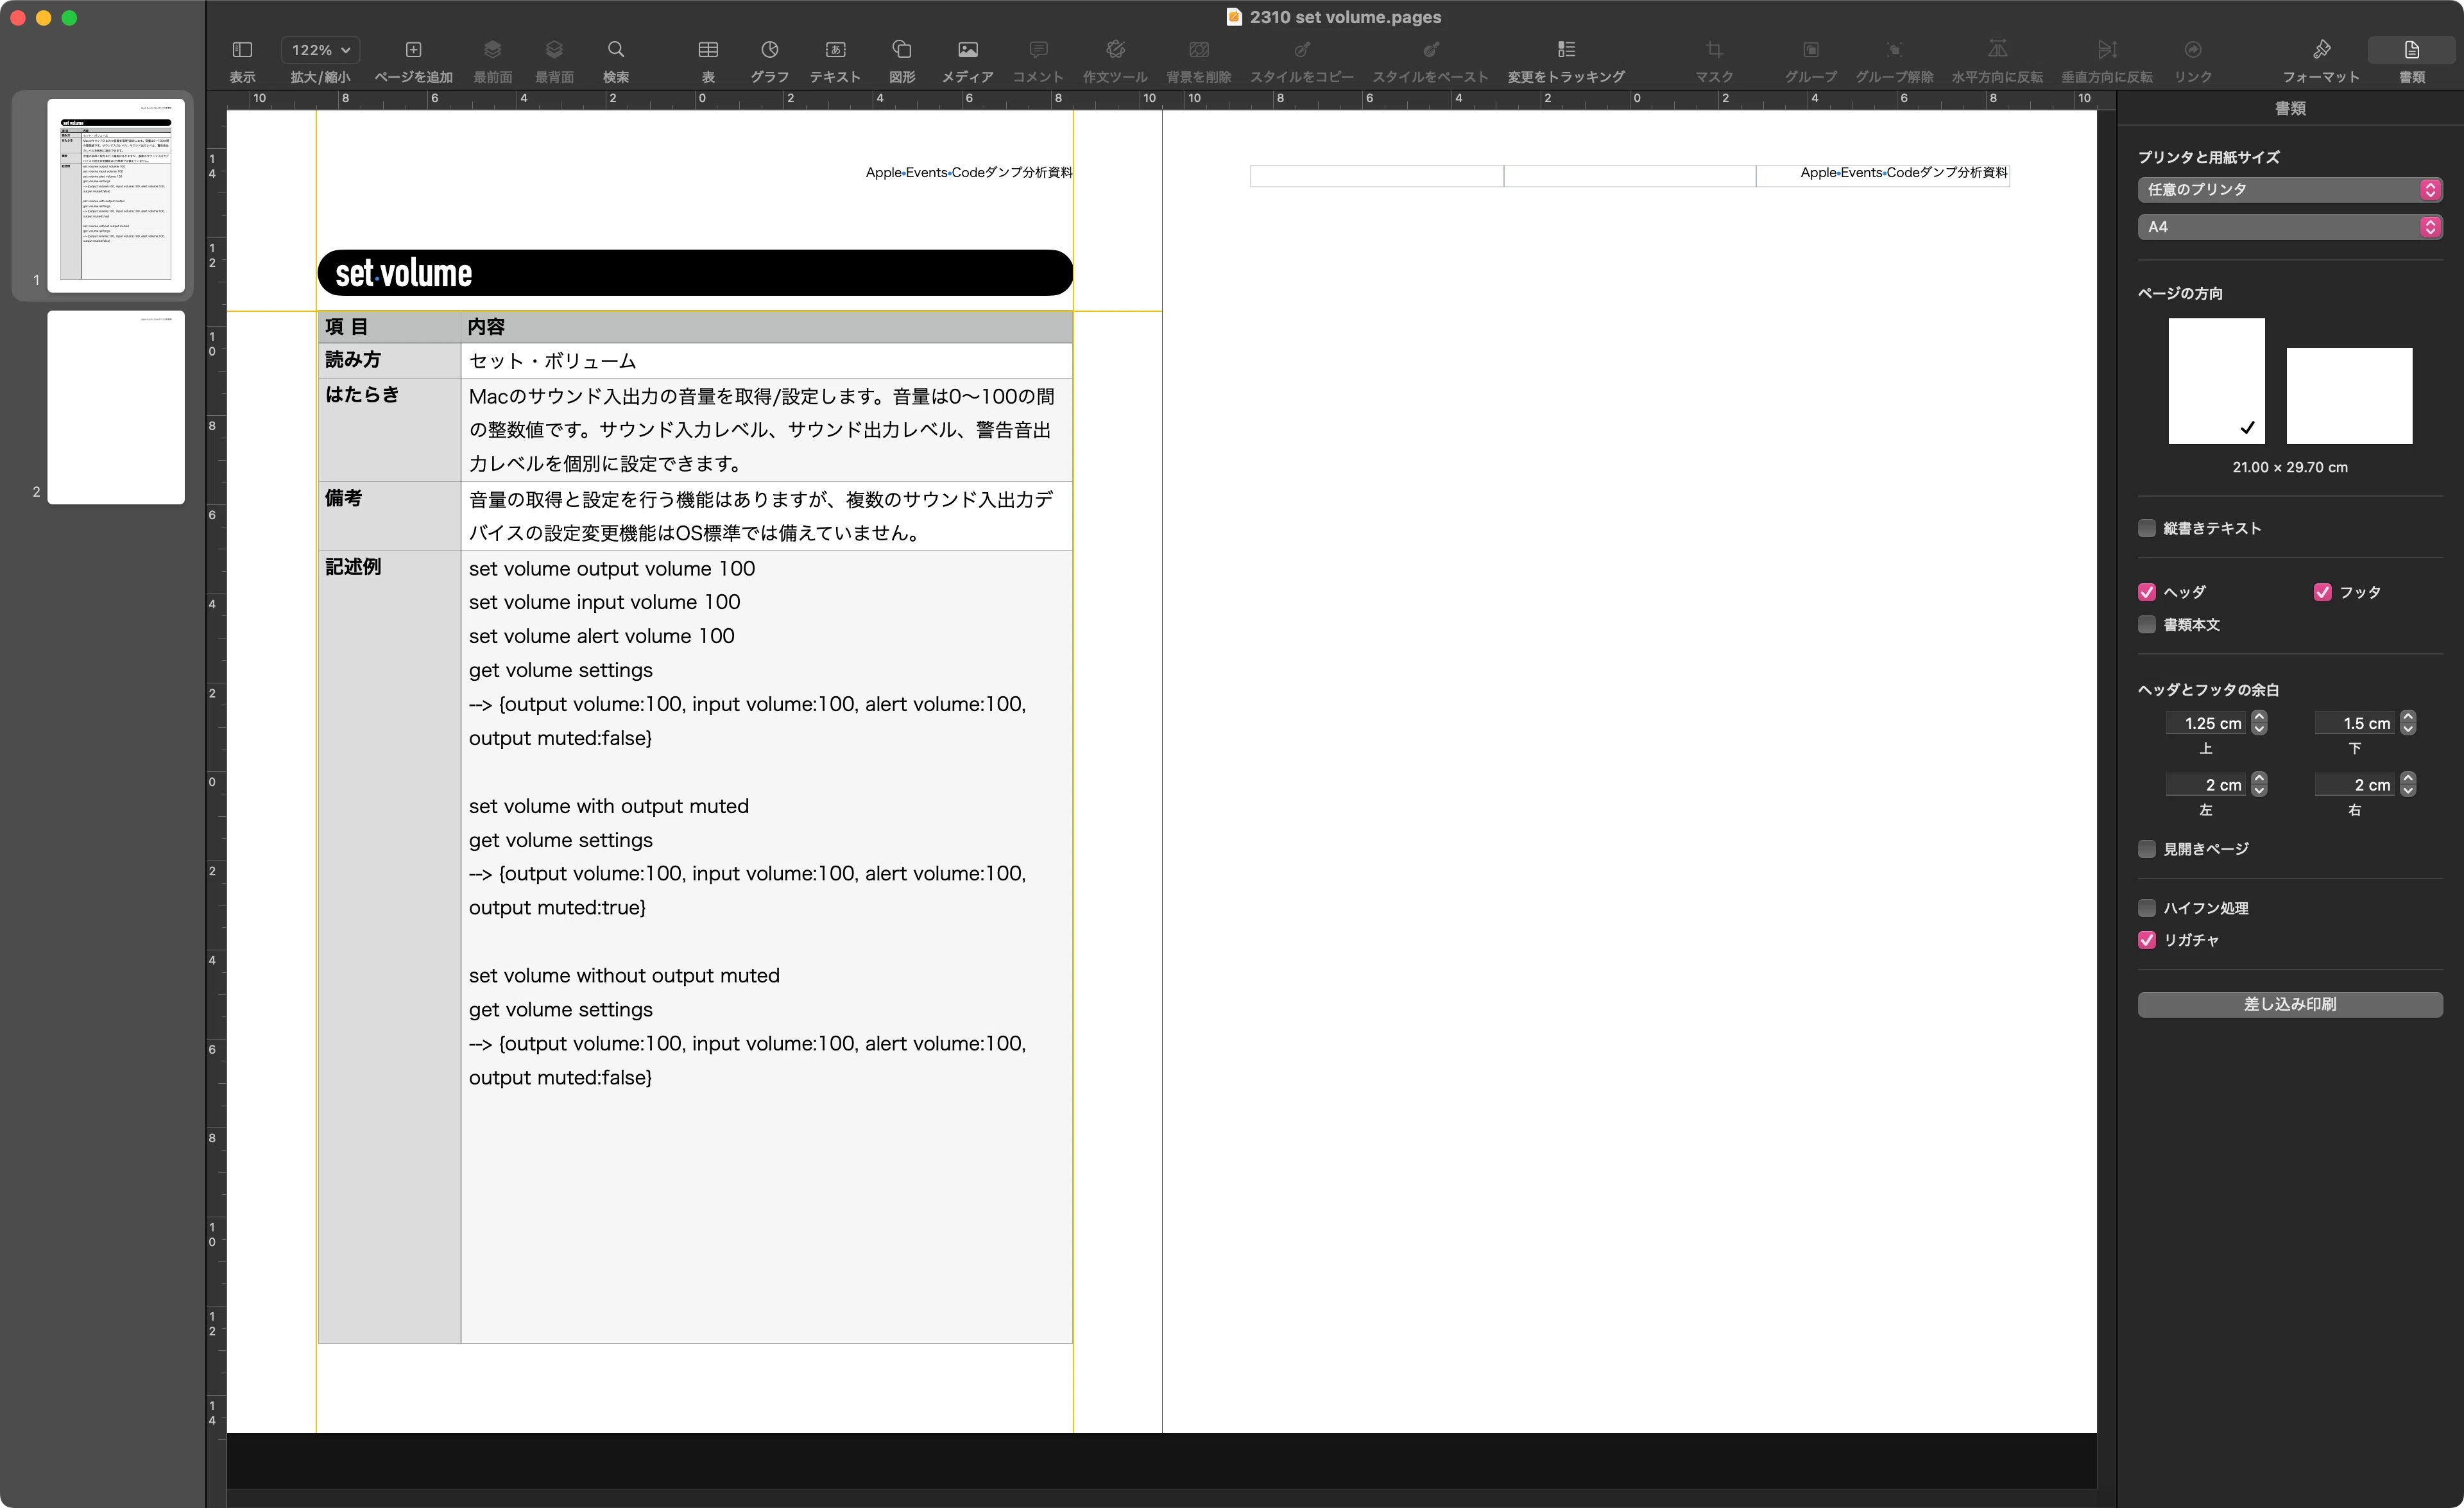Click the 左 left margin stepper arrows

click(2259, 784)
